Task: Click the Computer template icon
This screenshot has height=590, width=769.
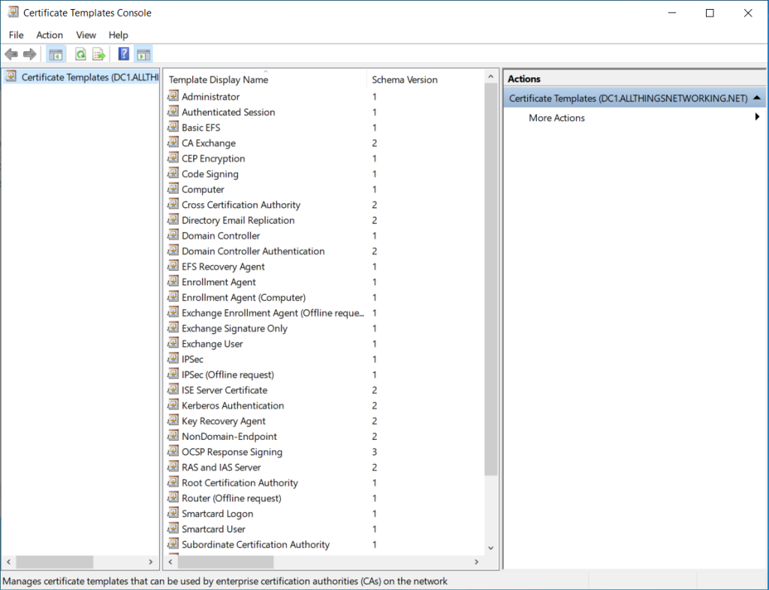Action: (173, 188)
